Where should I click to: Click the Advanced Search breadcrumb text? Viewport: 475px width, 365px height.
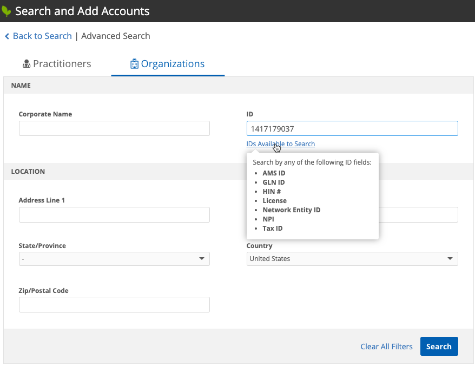(x=116, y=36)
